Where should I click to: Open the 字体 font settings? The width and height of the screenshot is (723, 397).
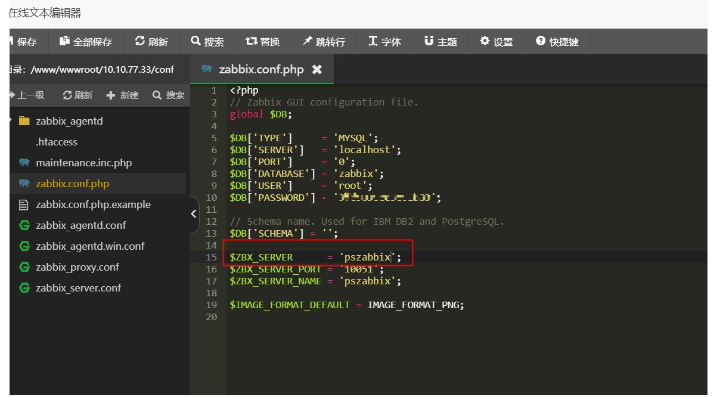384,42
